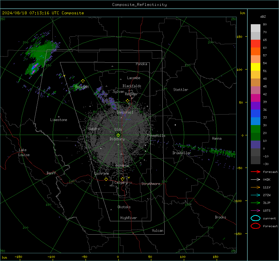
Task: Click the Drumheller city label
Action: (182, 153)
